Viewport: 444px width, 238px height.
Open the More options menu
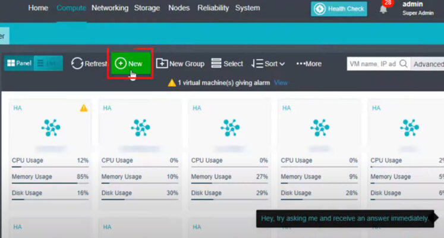pyautogui.click(x=308, y=64)
